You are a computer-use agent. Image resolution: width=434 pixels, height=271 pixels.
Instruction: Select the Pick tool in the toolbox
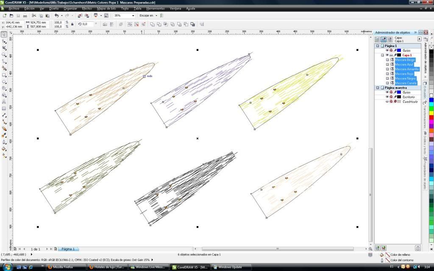point(4,35)
